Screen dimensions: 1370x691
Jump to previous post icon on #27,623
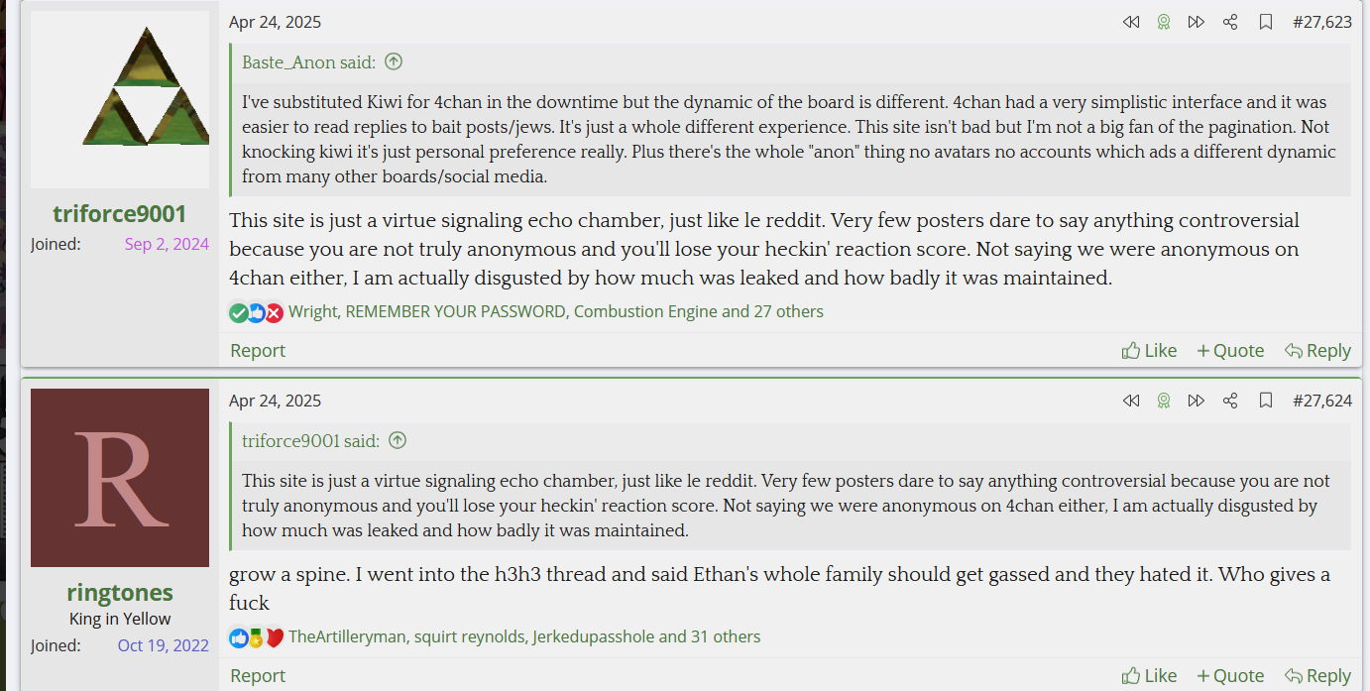pyautogui.click(x=1131, y=22)
